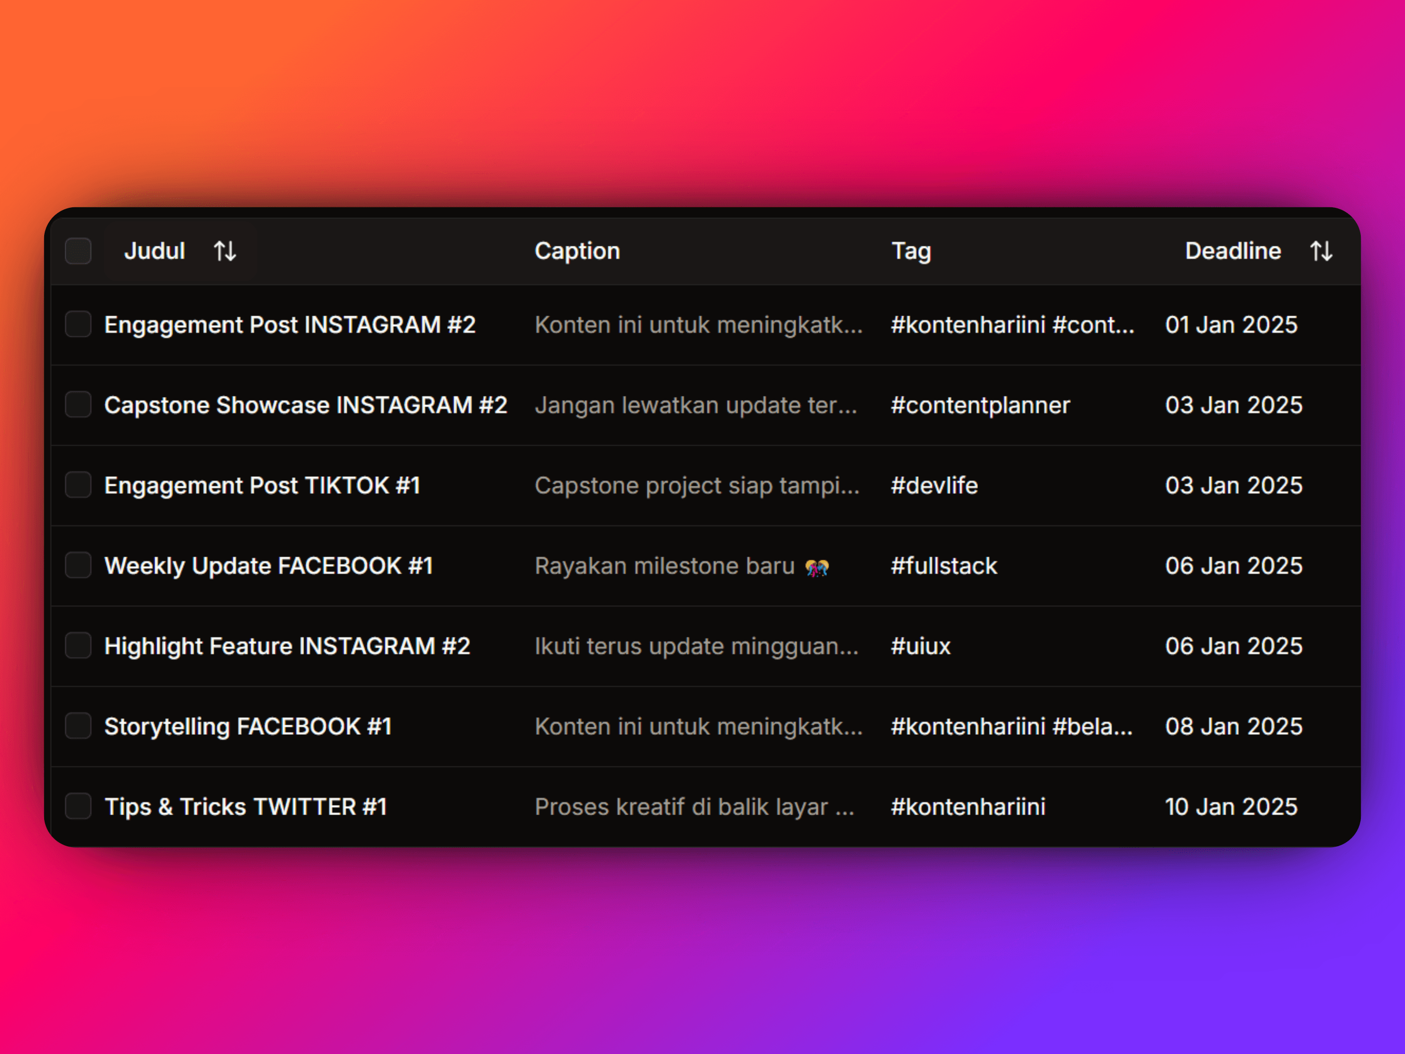Click the #devlife tag

[934, 485]
